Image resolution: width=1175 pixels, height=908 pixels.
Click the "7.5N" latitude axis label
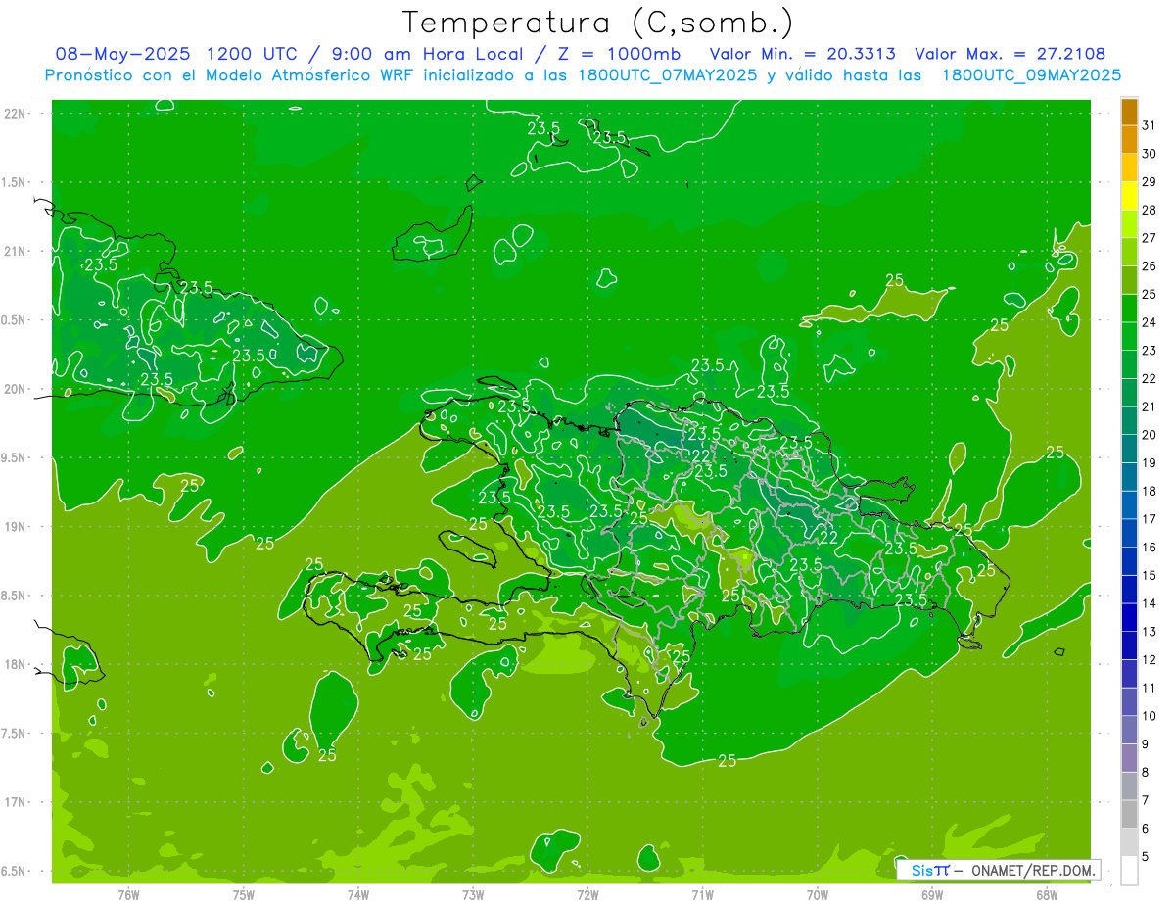coord(15,733)
